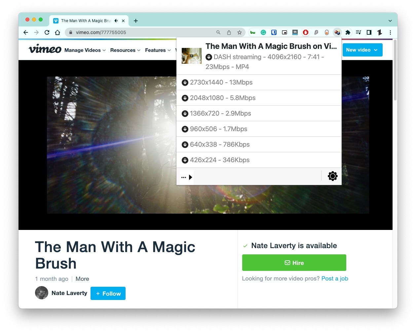Download the 2048x1080 5.8Mbps variant

tap(259, 98)
